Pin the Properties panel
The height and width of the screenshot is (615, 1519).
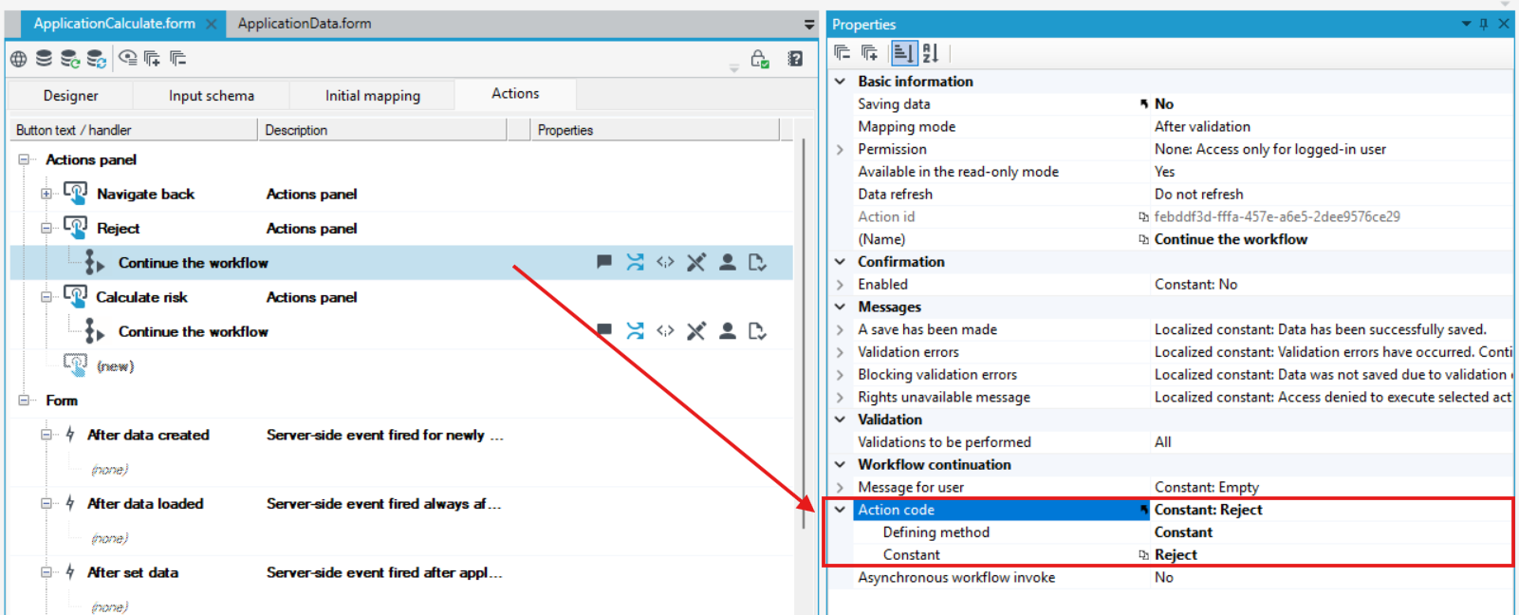(1484, 24)
